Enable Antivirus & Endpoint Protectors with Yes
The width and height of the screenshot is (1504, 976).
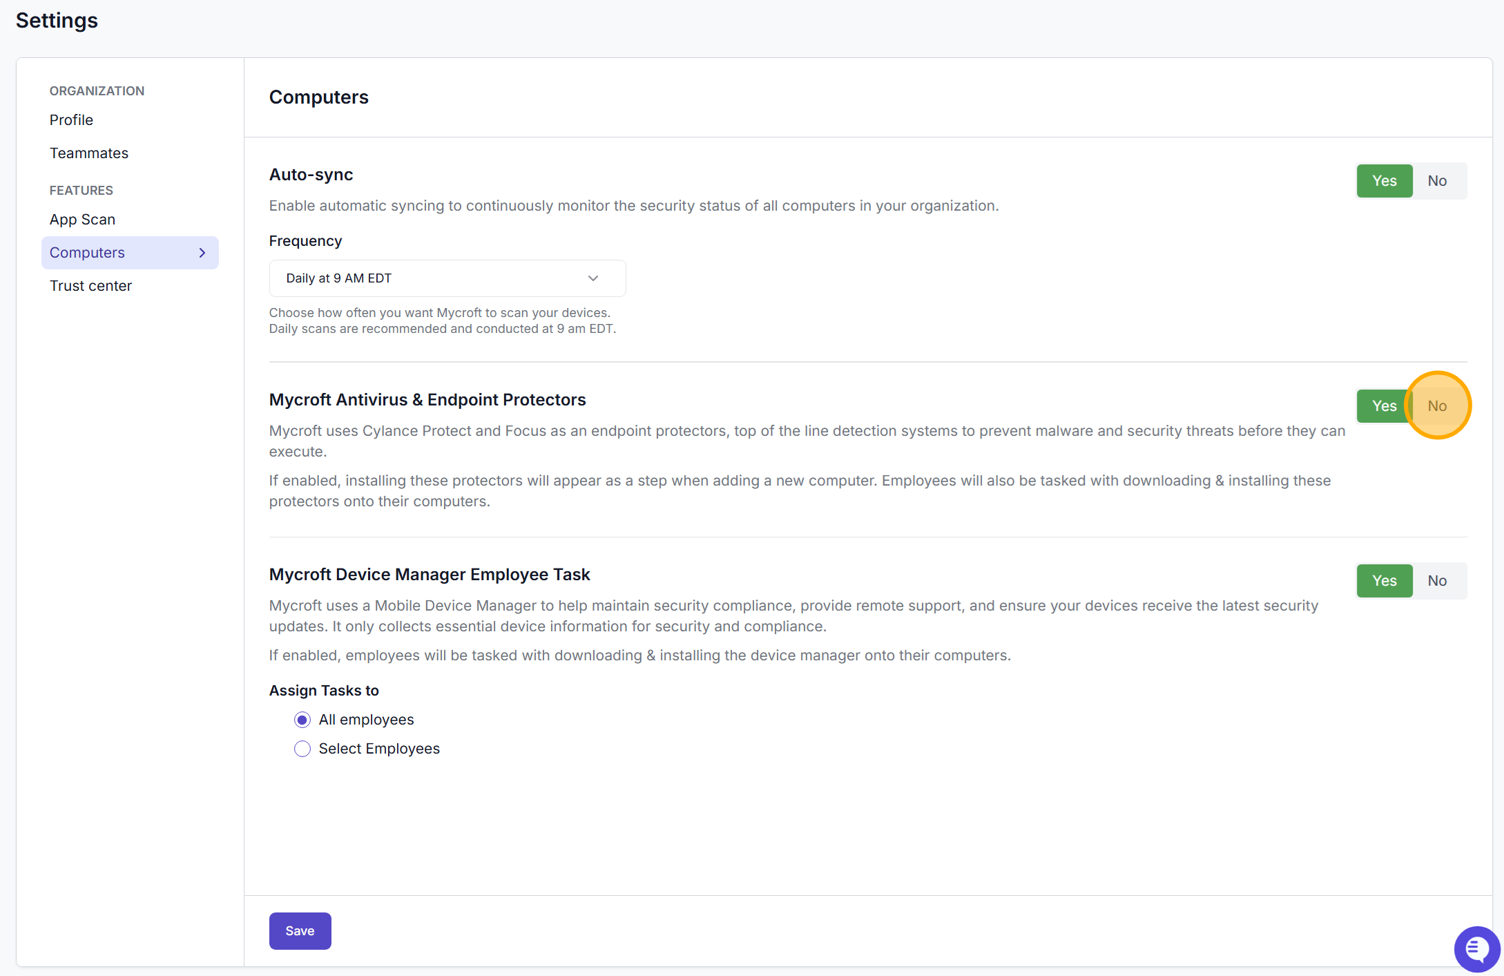tap(1384, 406)
